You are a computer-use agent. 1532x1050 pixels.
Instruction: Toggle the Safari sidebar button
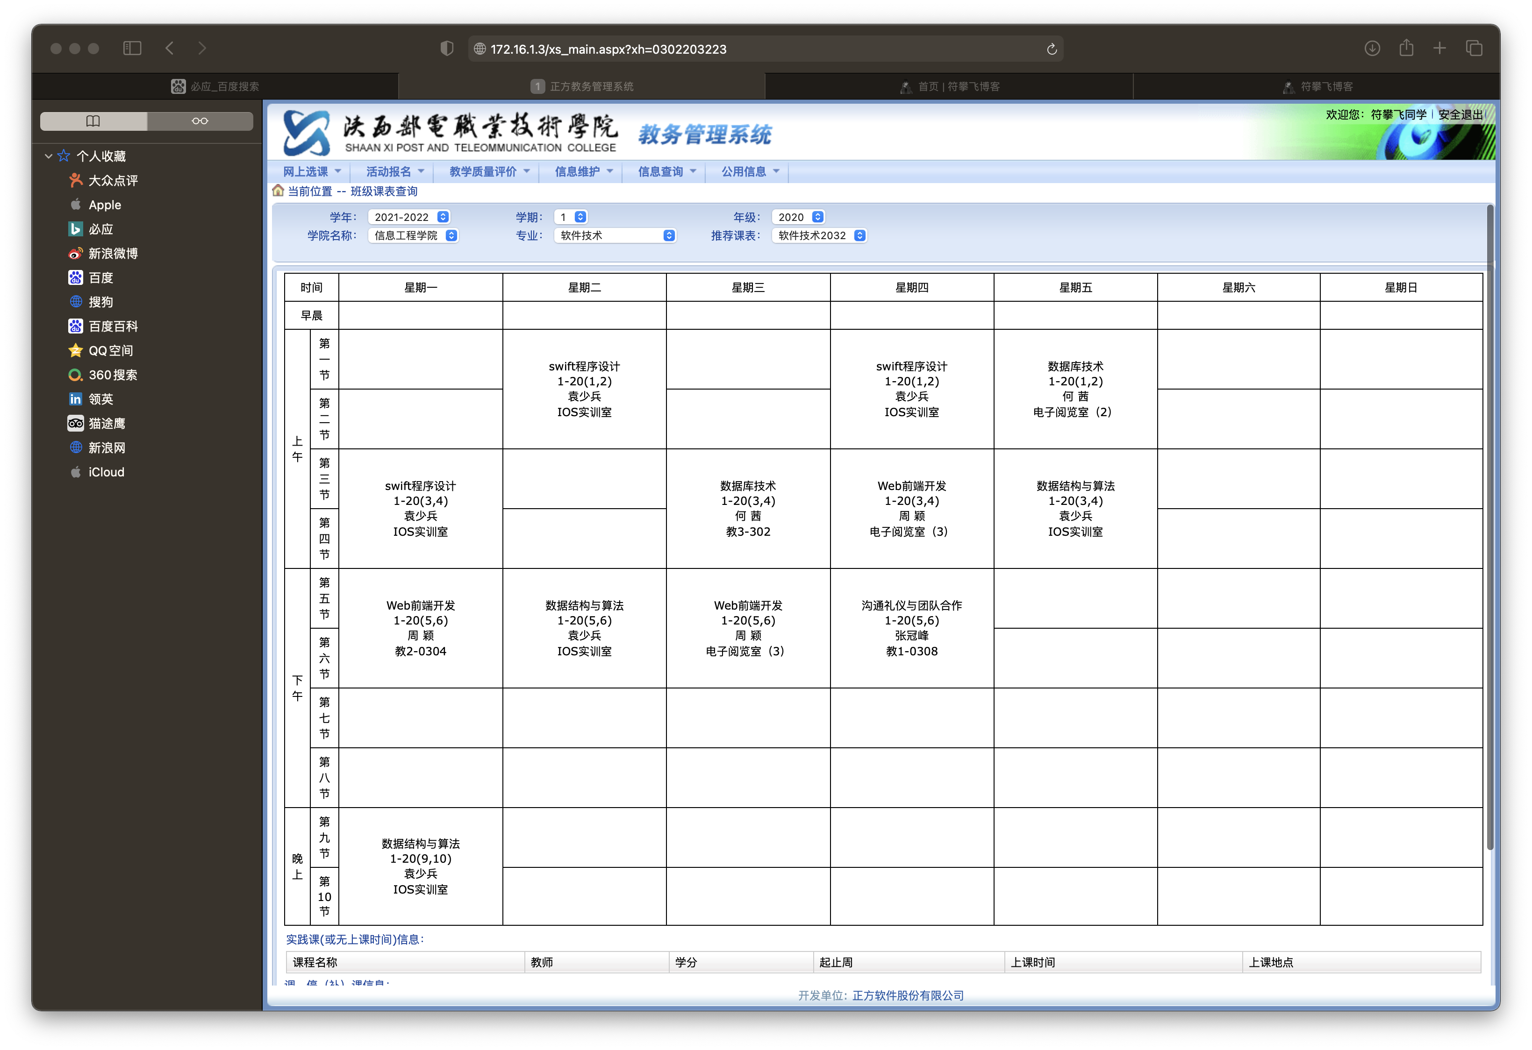[132, 48]
